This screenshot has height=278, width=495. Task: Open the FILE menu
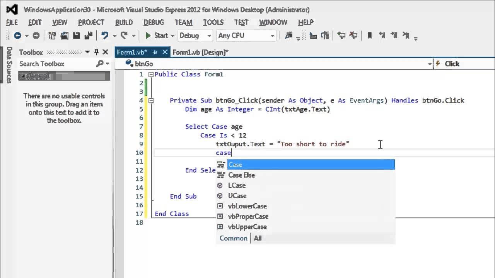click(x=12, y=22)
